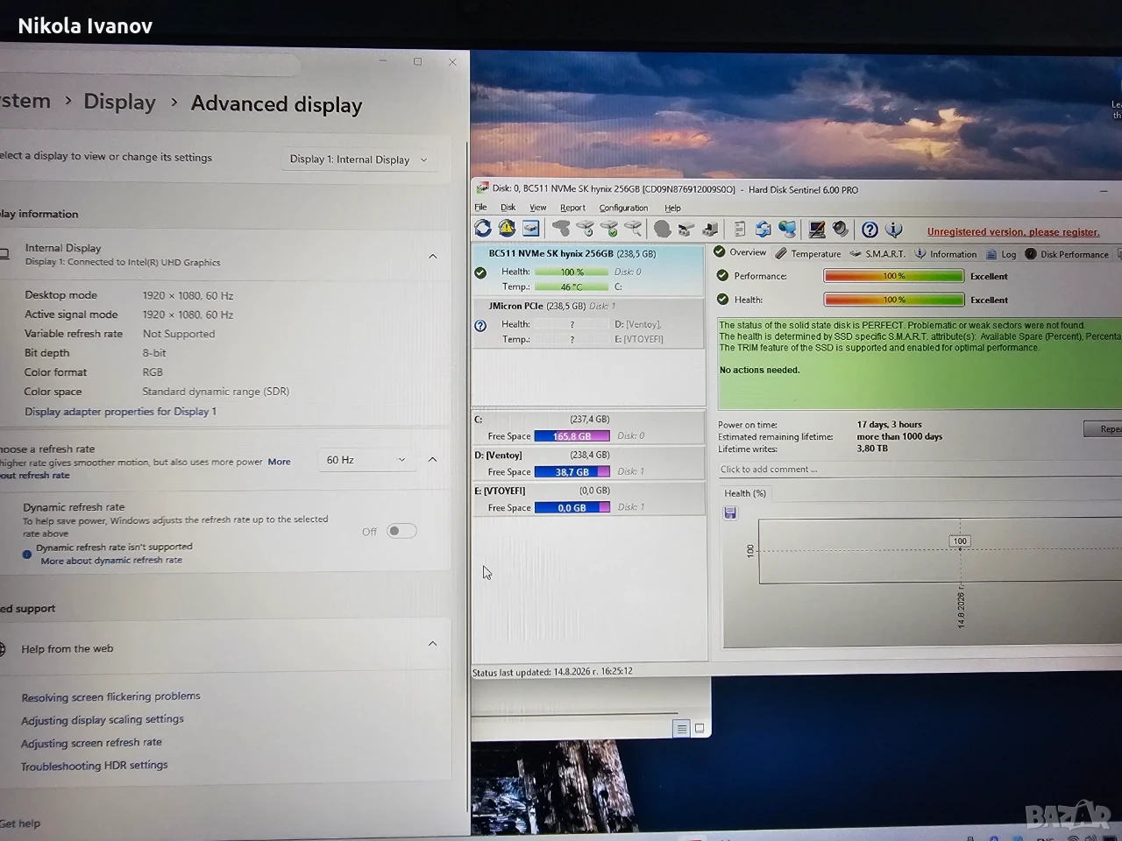1122x841 pixels.
Task: Open the Help menu in Hard Disk Sentinel
Action: click(672, 208)
